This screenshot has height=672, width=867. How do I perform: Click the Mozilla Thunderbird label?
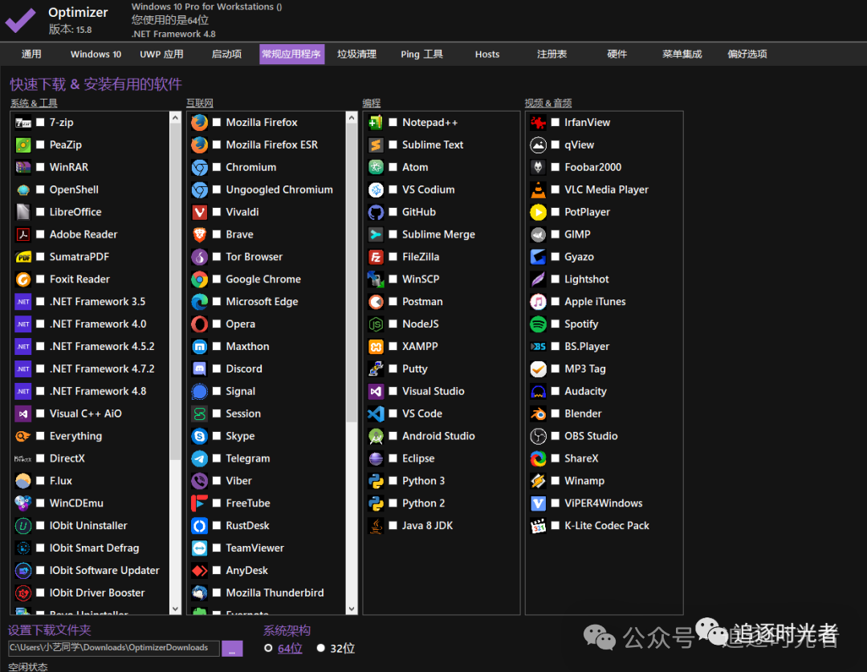pos(275,593)
